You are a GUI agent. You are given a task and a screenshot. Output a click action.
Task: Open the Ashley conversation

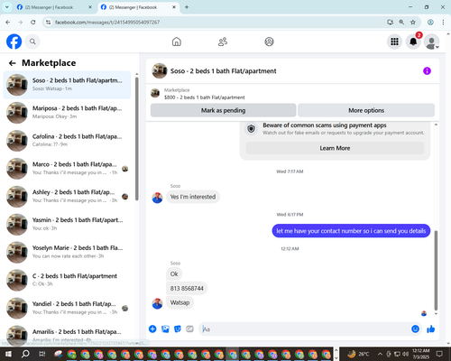[x=68, y=197]
